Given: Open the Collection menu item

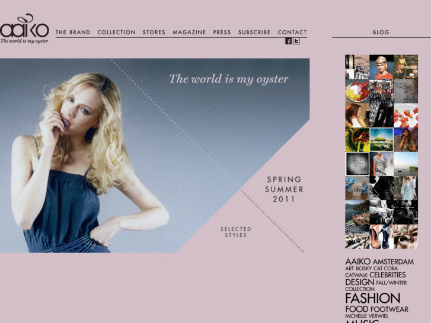Looking at the screenshot, I should 116,32.
